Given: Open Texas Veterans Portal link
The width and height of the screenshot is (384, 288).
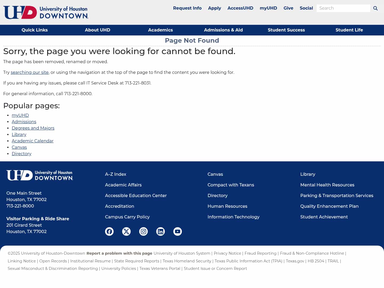Looking at the screenshot, I should (160, 269).
